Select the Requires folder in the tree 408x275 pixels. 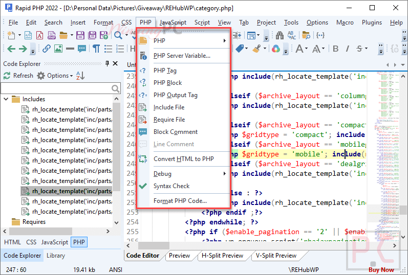coord(34,222)
